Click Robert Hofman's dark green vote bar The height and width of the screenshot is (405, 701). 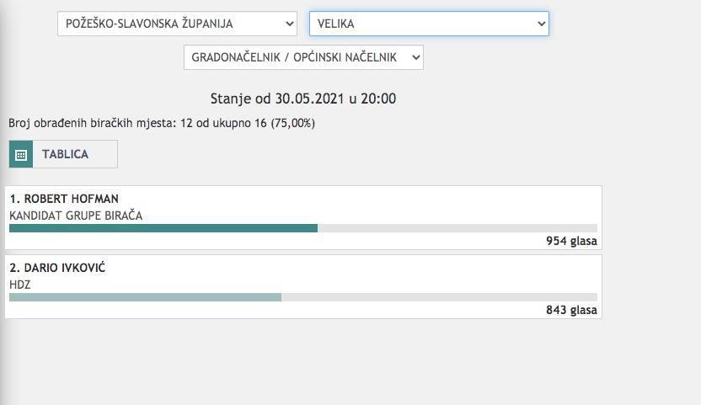click(163, 228)
